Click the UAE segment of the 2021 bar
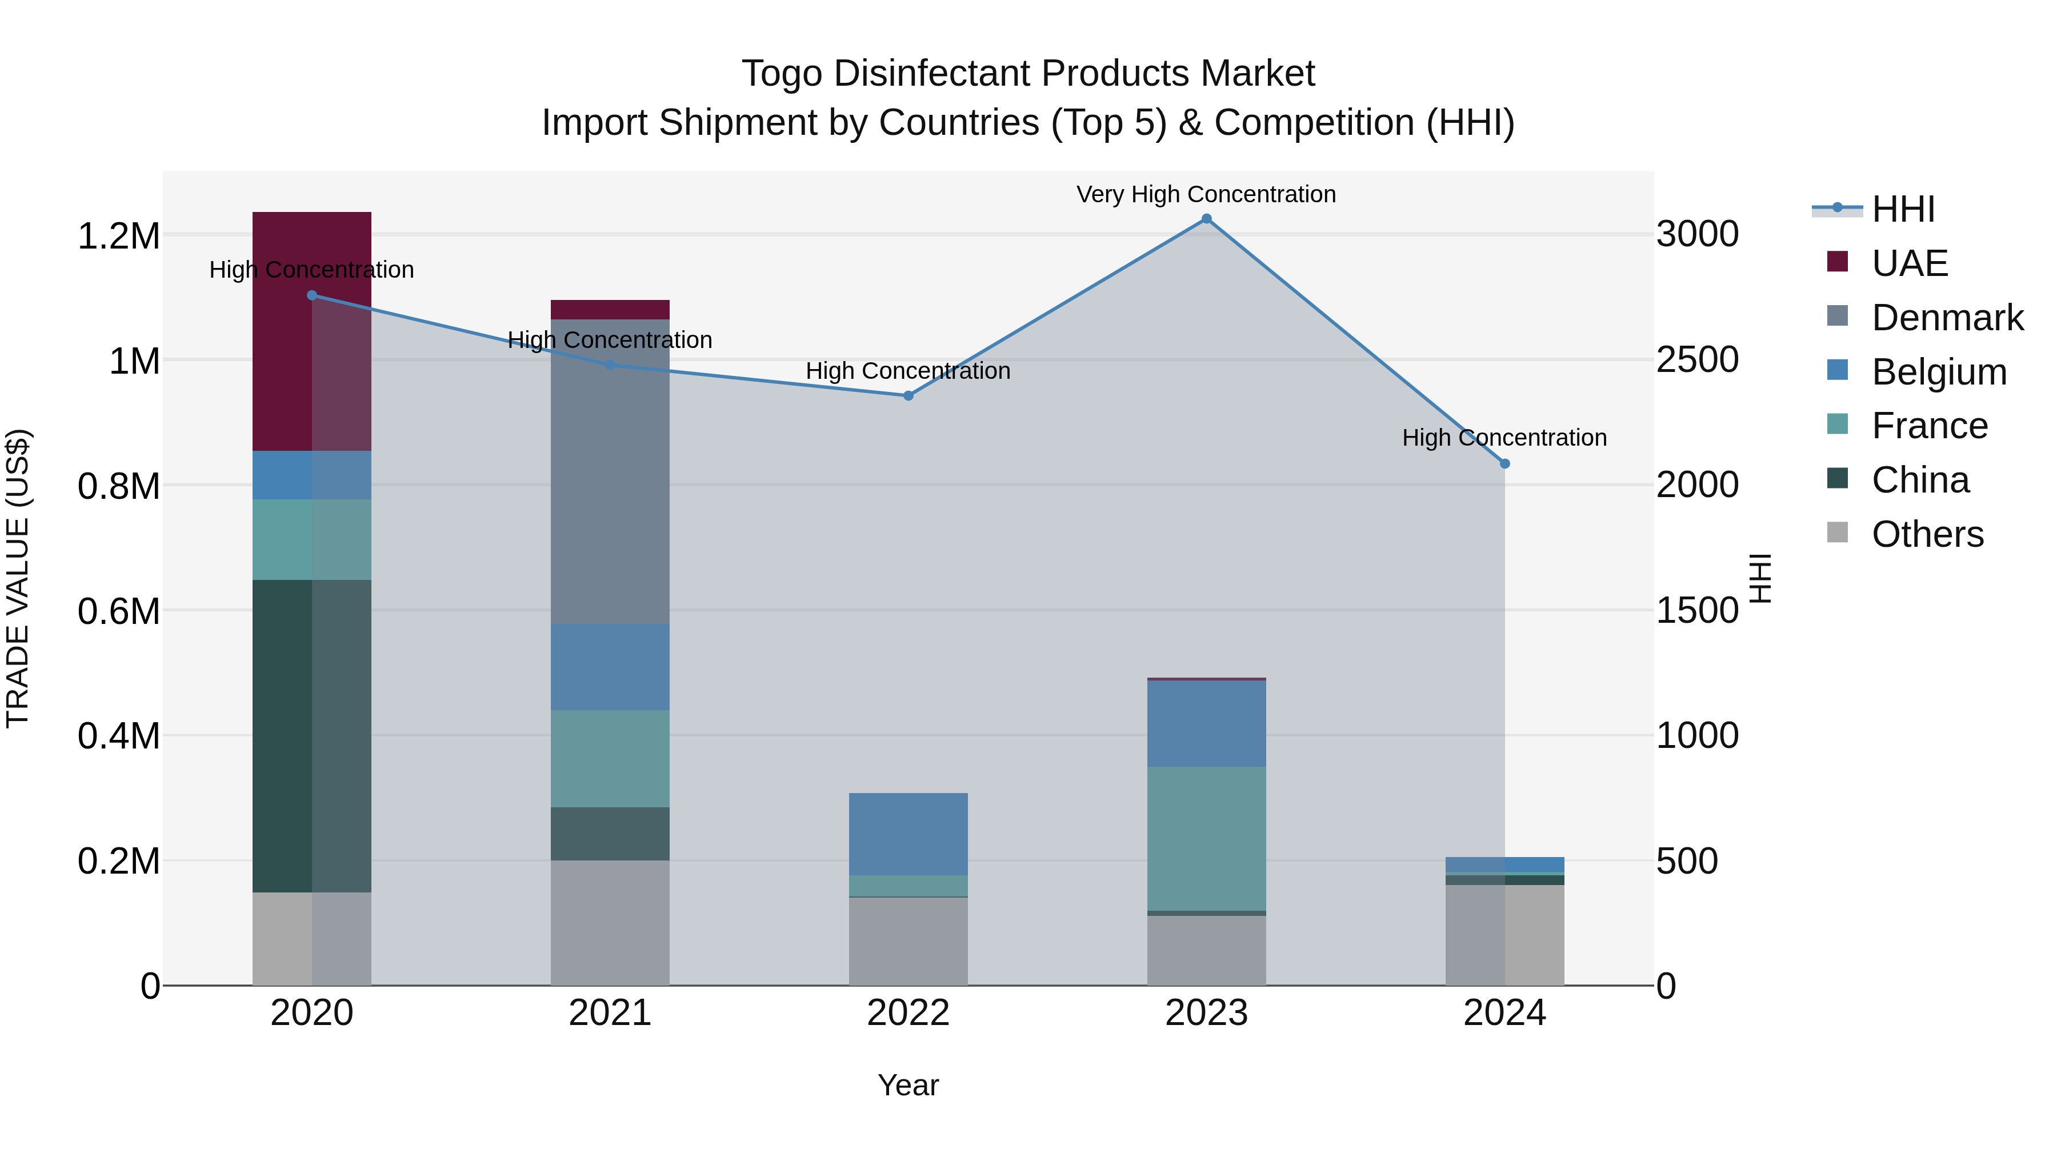The image size is (2057, 1157). pyautogui.click(x=610, y=311)
